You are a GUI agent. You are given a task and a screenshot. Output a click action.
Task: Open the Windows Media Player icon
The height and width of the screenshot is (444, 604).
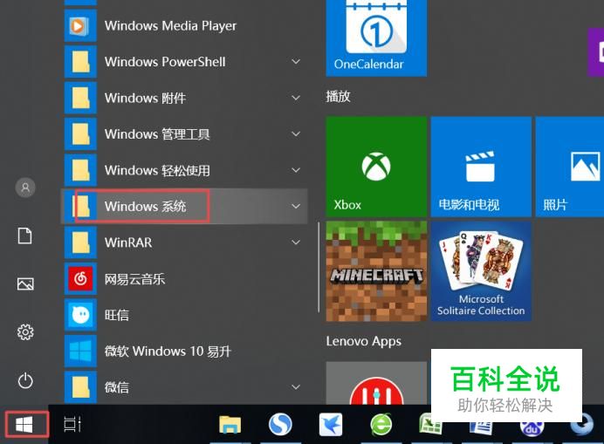click(x=80, y=26)
